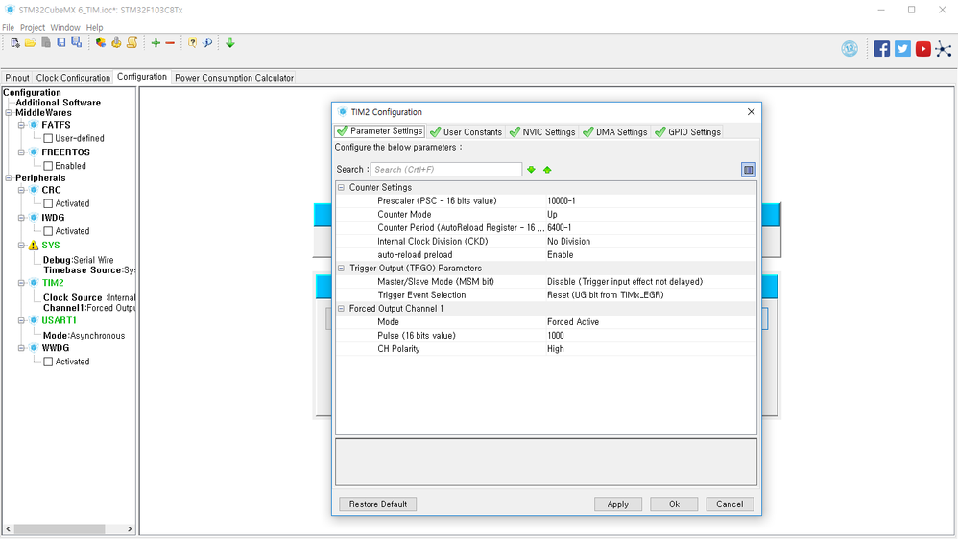Click the Counter Period value 6400-1
This screenshot has width=958, height=539.
[560, 227]
